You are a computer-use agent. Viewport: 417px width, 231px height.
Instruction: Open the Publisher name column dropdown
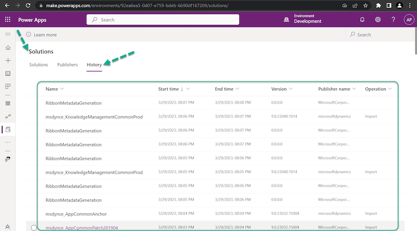pos(354,89)
